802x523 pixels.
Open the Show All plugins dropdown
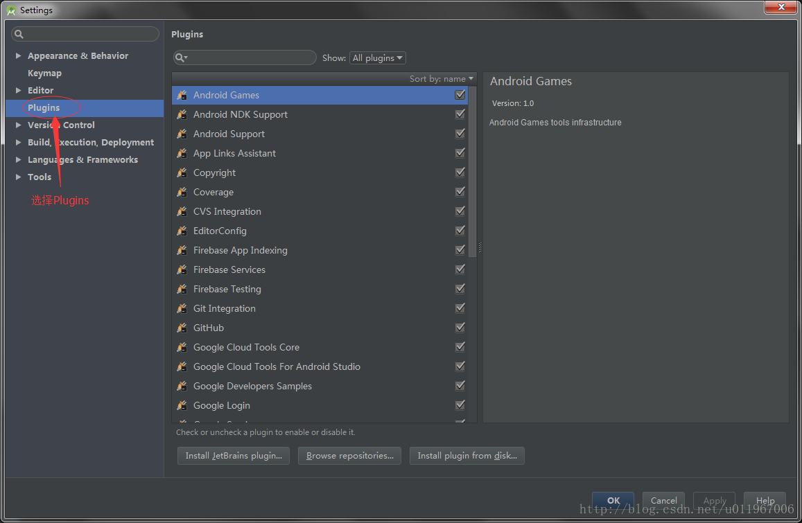click(x=378, y=57)
